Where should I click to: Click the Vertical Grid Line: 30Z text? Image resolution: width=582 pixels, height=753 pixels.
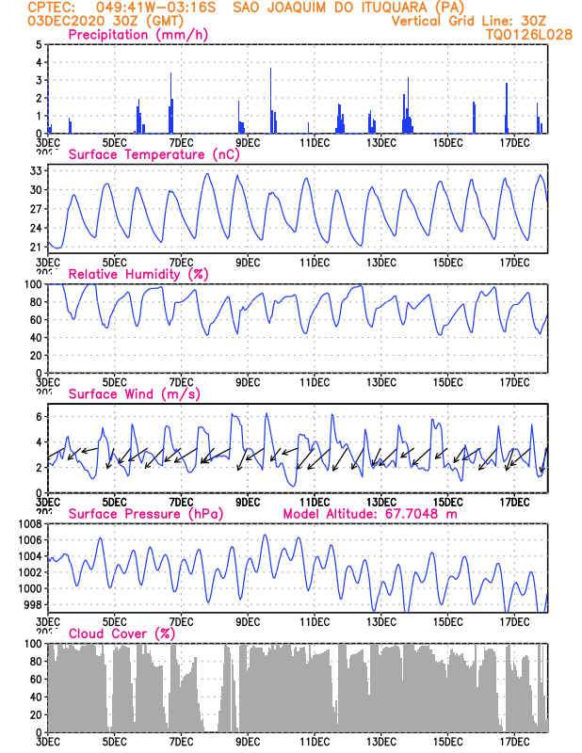pyautogui.click(x=469, y=21)
